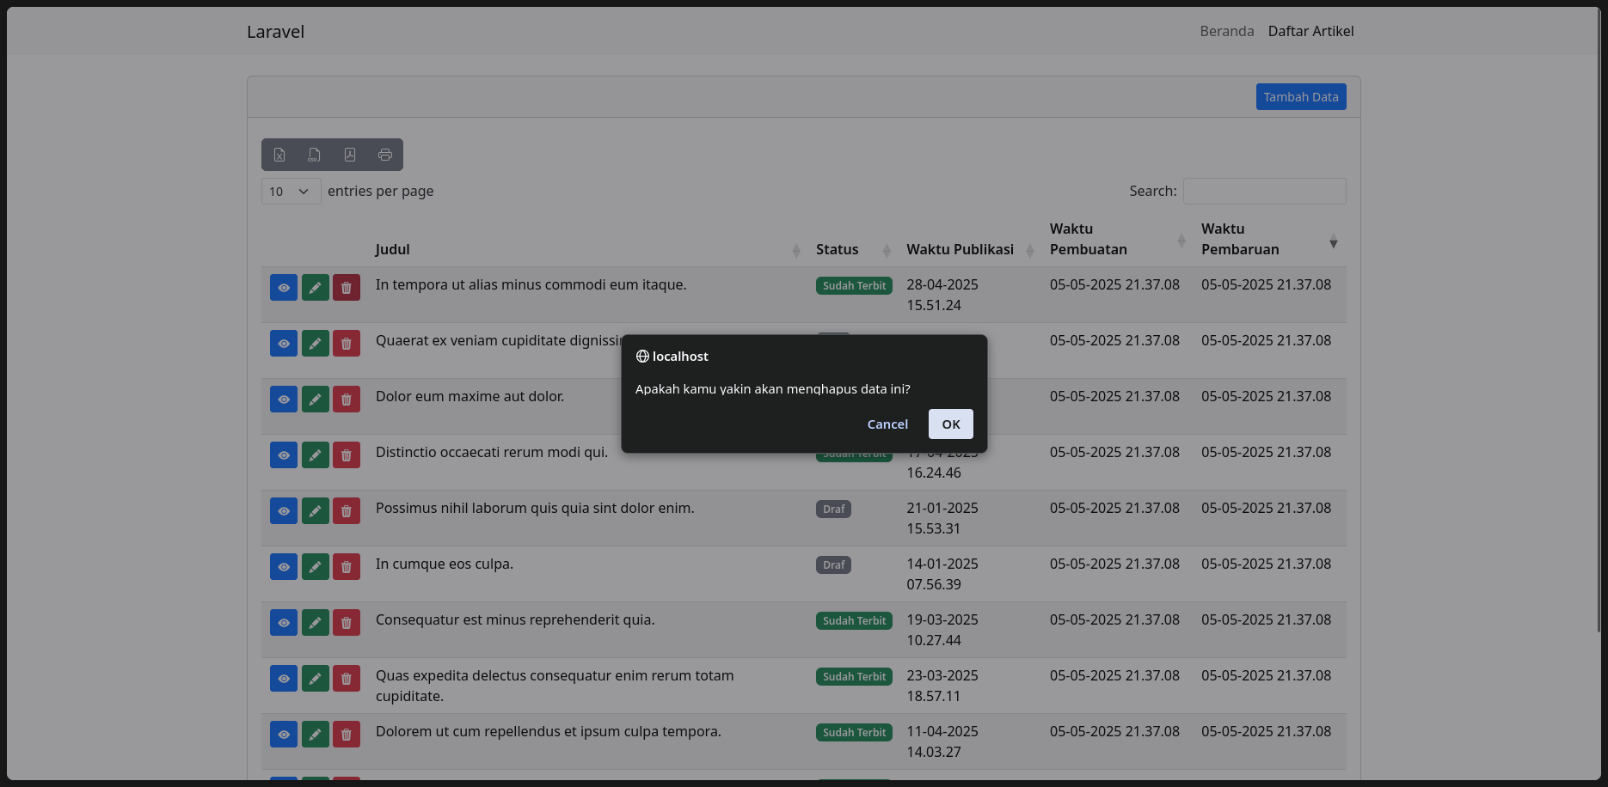Delete article 'Dolorem ut cum repellendus'

(x=347, y=735)
